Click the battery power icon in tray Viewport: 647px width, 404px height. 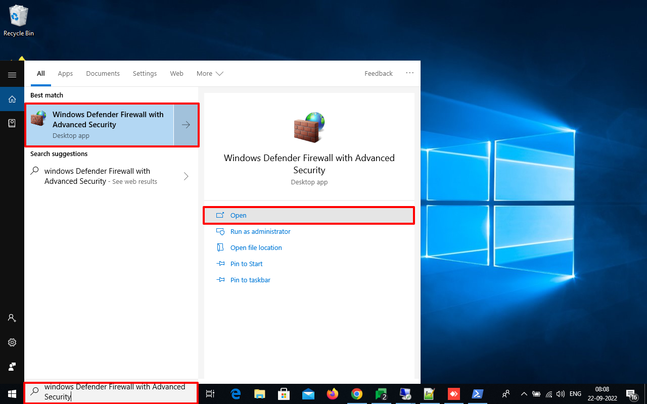click(x=536, y=394)
